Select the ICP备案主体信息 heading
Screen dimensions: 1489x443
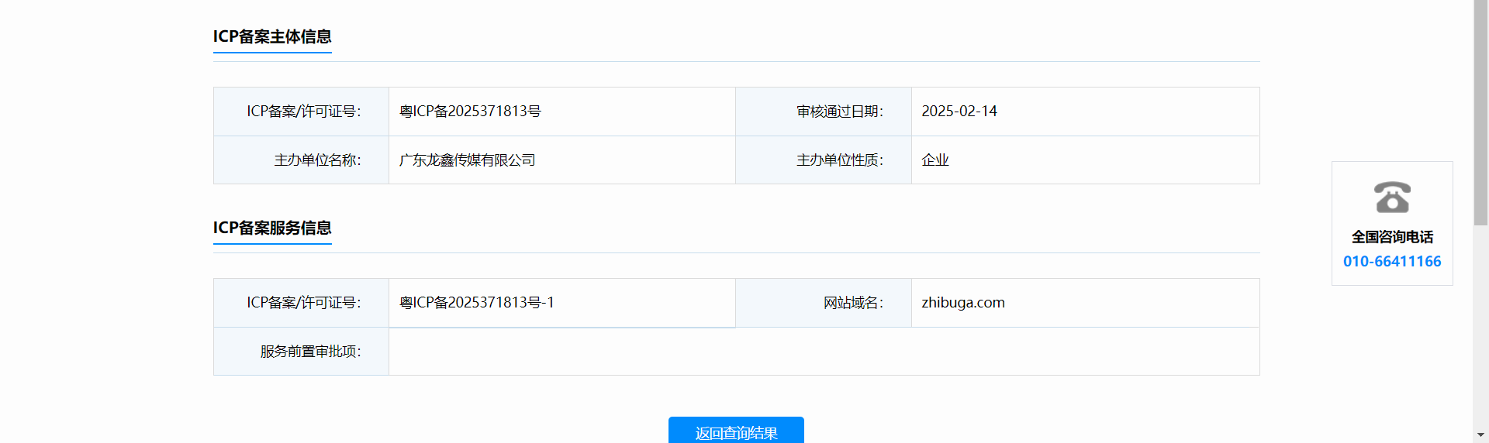[272, 36]
